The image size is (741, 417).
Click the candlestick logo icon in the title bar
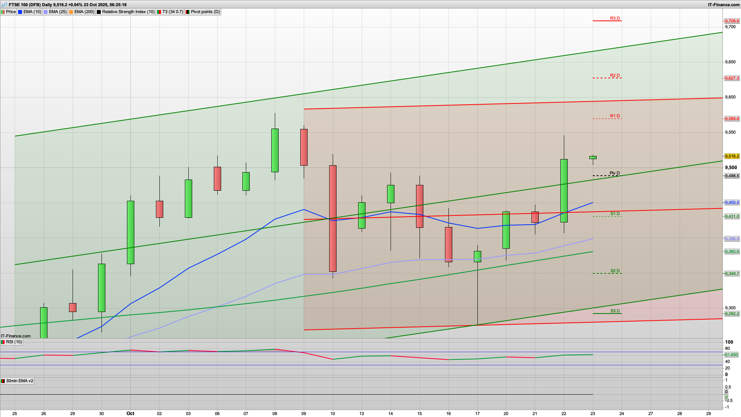click(3, 5)
